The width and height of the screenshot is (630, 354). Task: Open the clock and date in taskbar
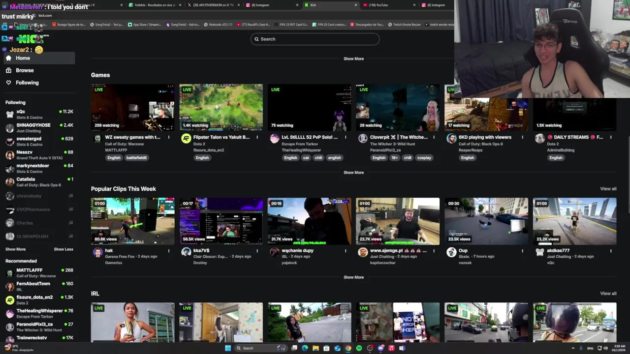[x=619, y=348]
